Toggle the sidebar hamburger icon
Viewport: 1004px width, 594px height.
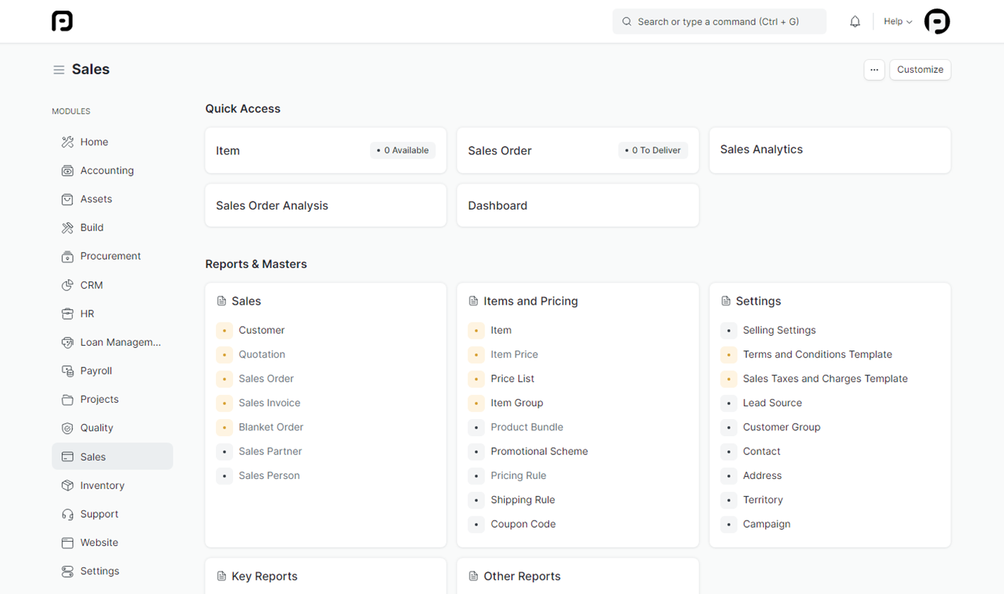coord(59,70)
